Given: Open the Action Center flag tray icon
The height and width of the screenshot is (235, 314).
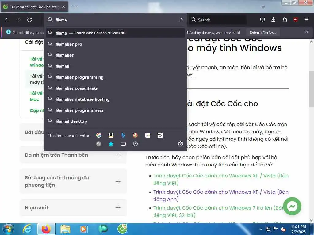Looking at the screenshot, I should tap(276, 229).
